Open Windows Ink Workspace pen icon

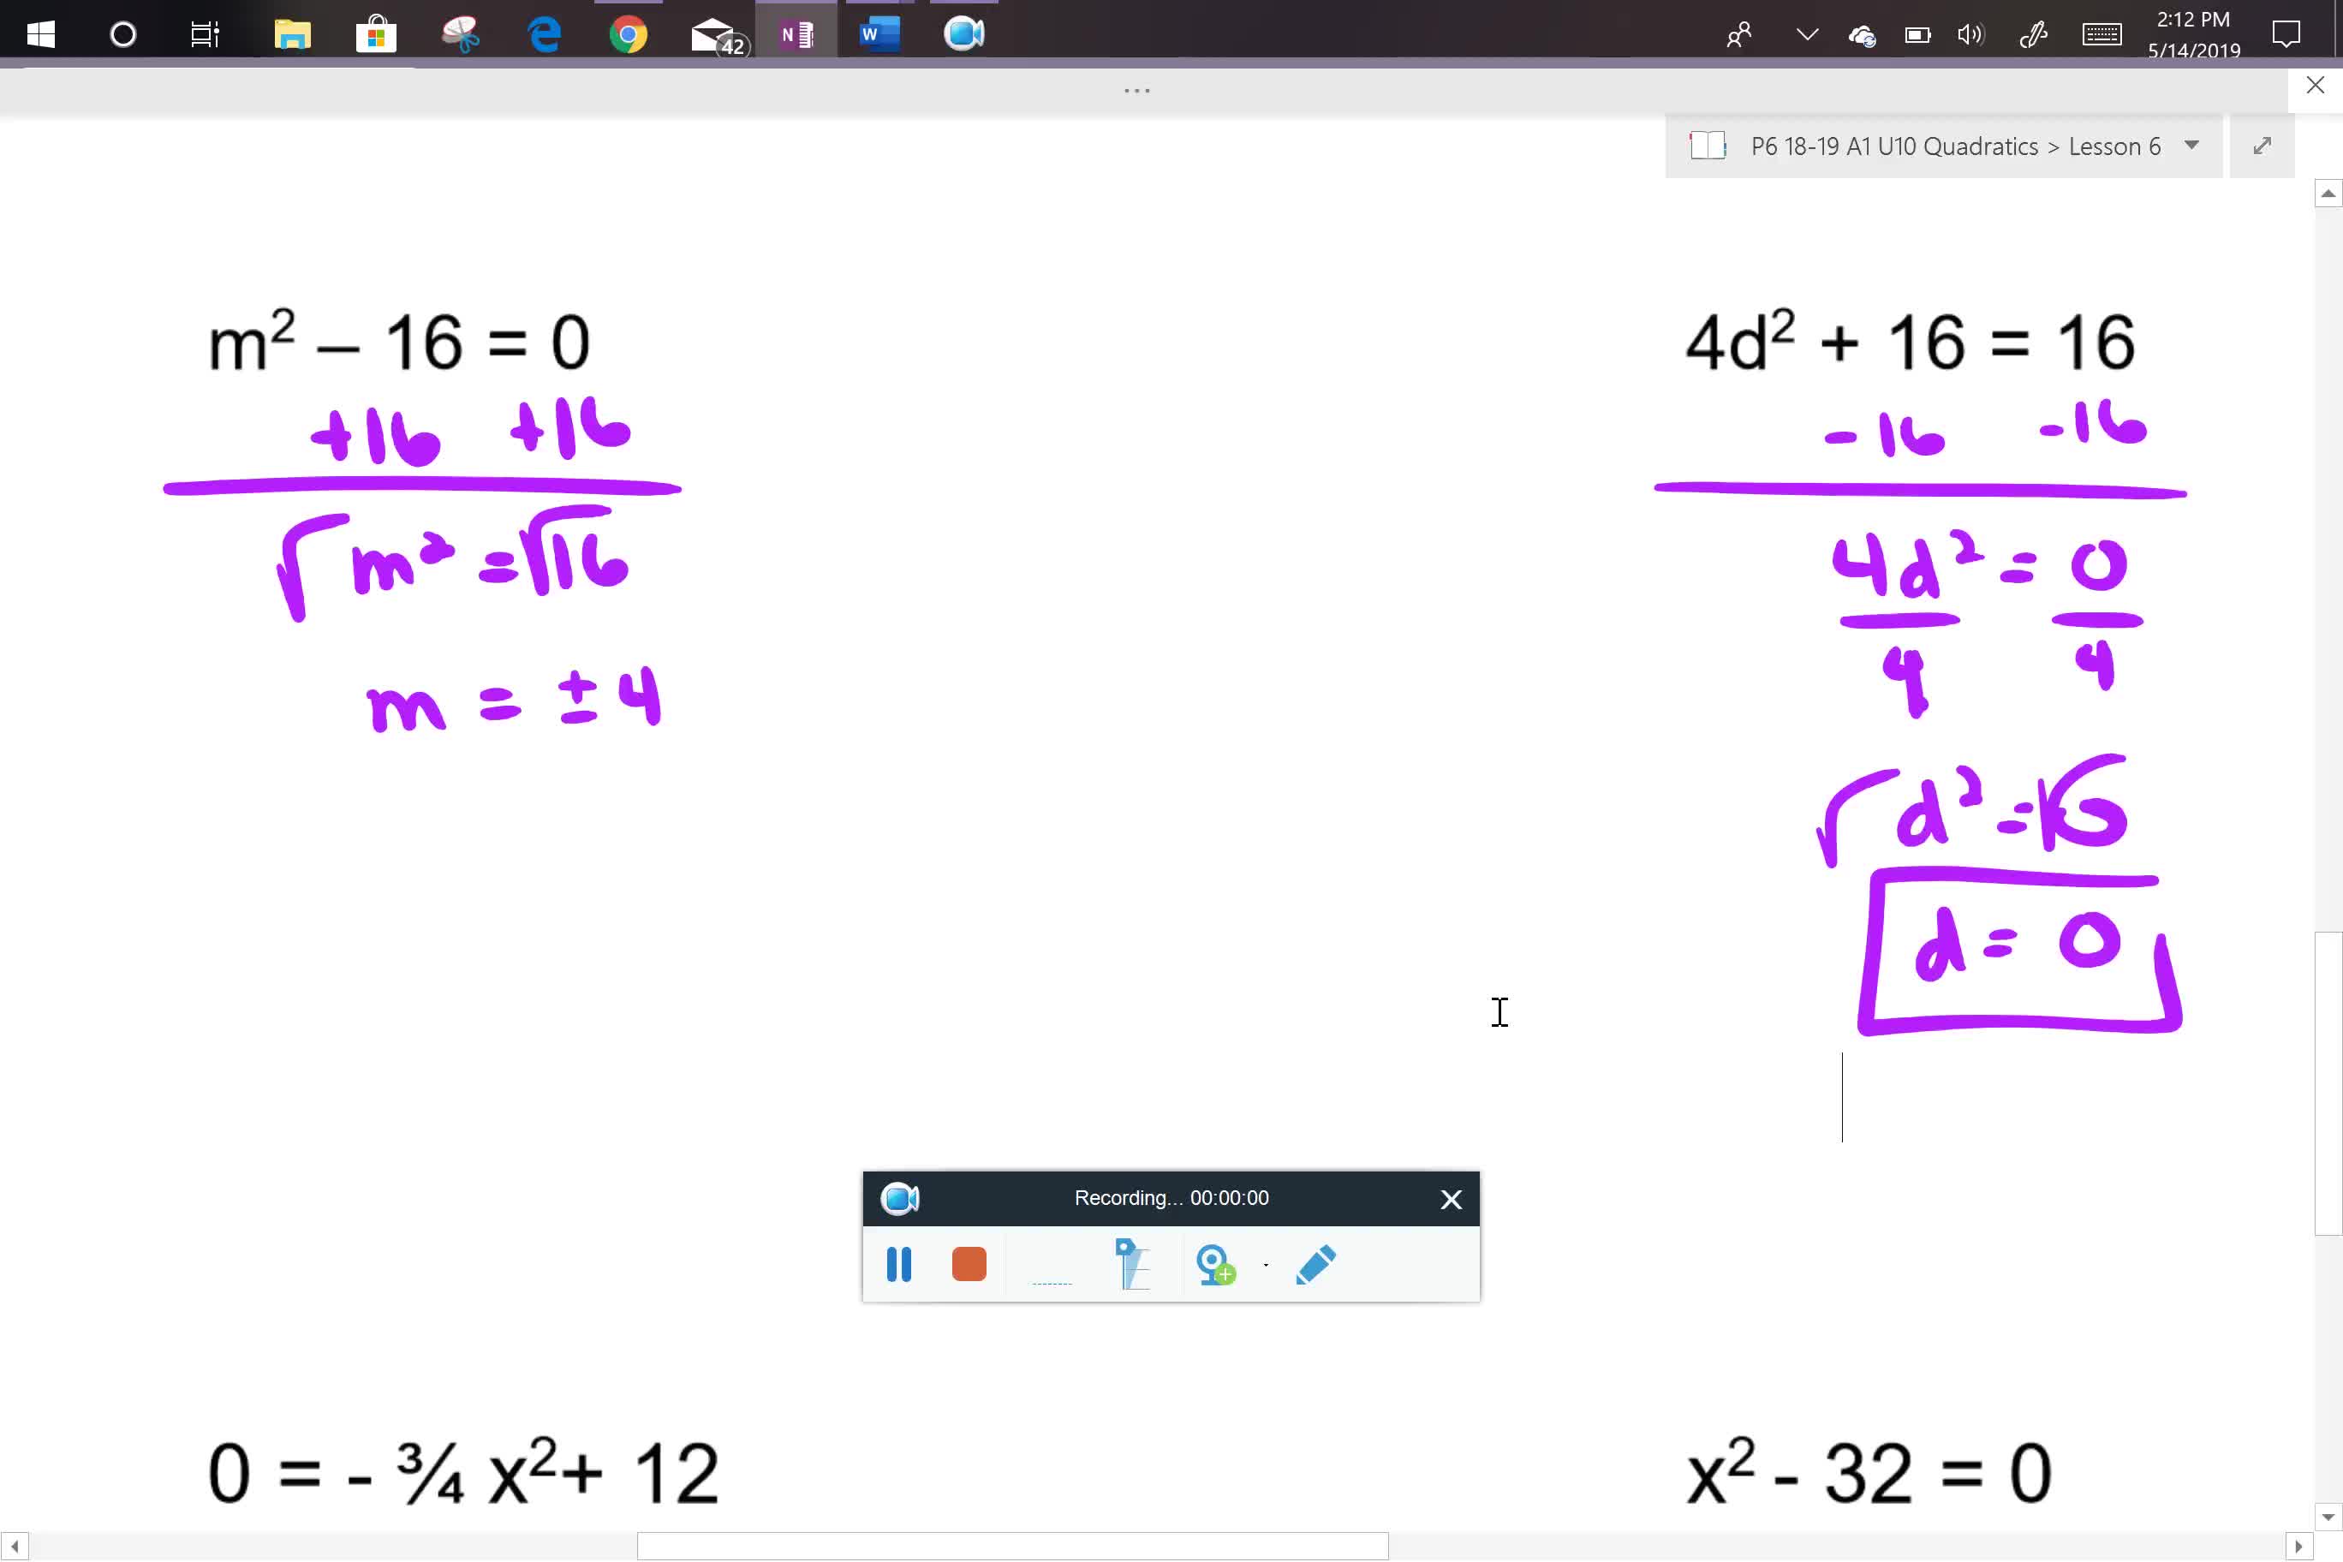click(2033, 36)
